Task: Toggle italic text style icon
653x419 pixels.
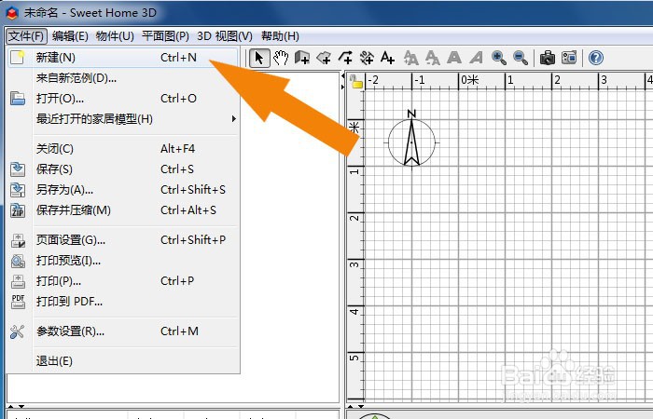Action: [476, 58]
